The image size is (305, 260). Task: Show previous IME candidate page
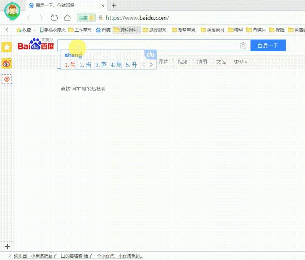click(x=143, y=65)
